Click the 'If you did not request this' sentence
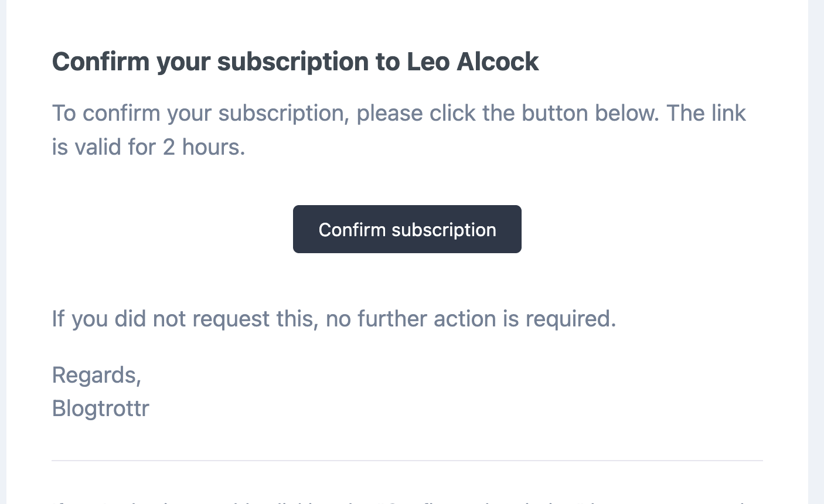 (x=333, y=319)
